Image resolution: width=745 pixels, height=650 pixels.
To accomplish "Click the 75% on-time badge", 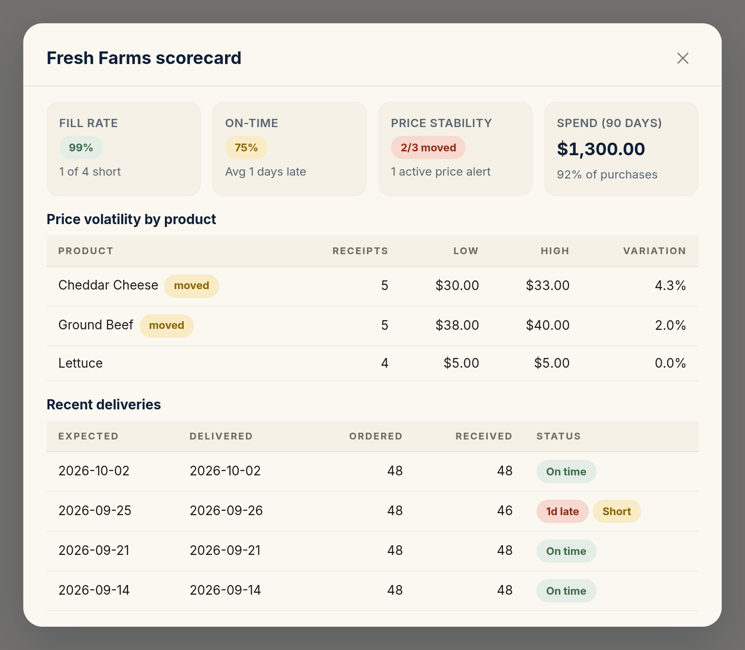I will (246, 147).
